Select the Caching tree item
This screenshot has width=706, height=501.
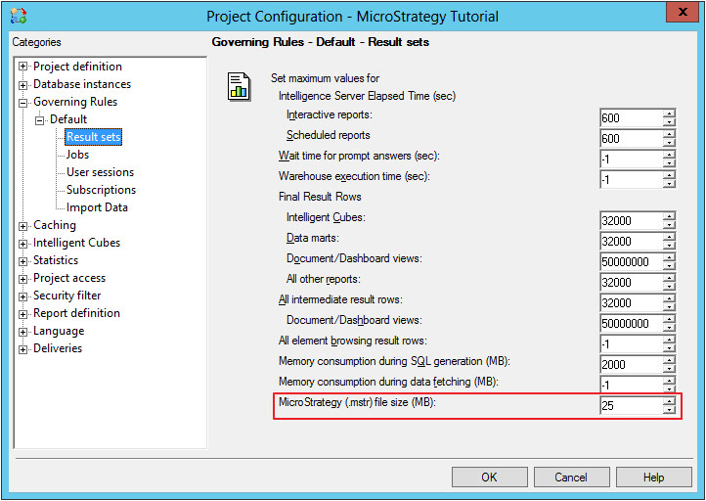coord(55,225)
